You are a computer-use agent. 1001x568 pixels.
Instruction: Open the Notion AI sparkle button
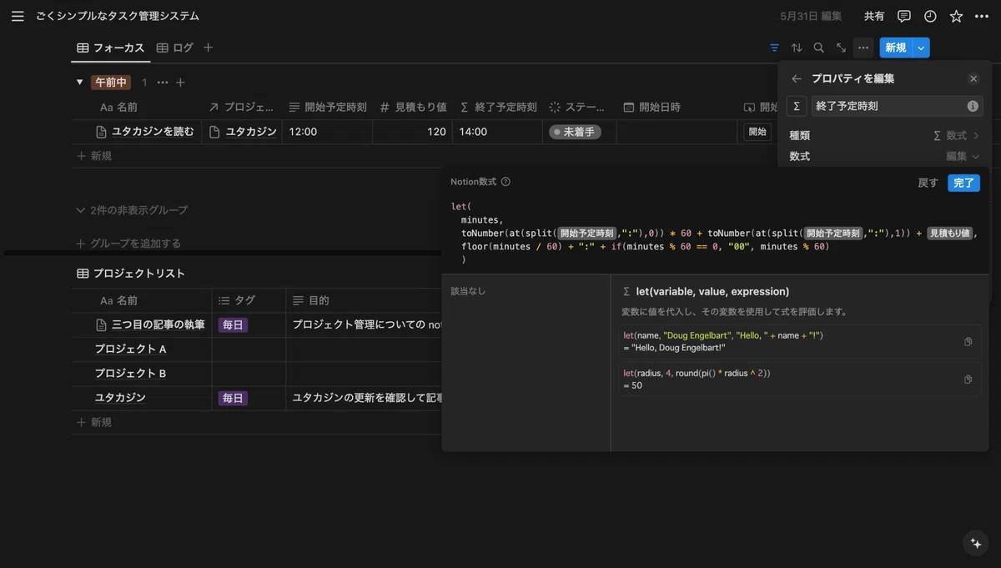[x=976, y=543]
